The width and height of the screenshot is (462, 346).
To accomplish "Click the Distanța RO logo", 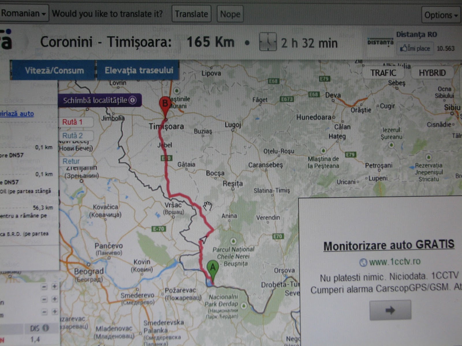I will click(x=380, y=42).
